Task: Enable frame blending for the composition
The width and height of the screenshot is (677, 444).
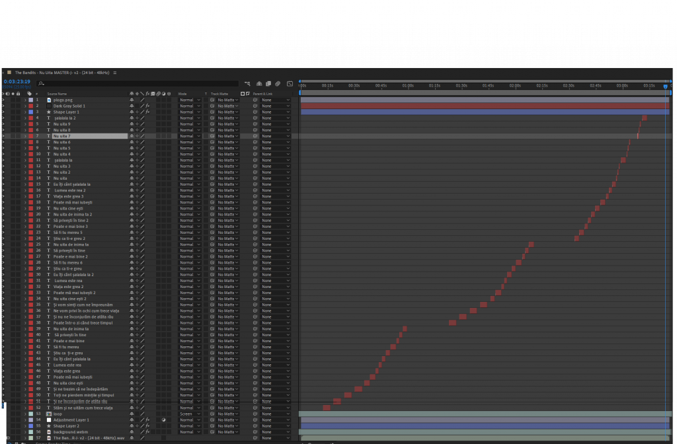Action: coord(268,84)
